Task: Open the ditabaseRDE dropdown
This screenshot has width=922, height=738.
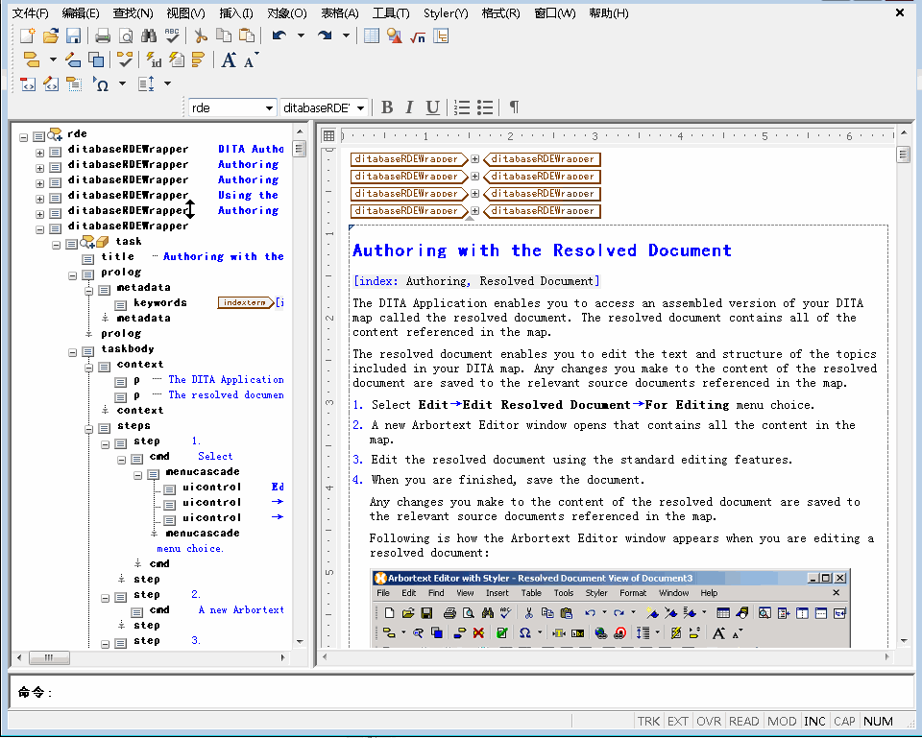Action: tap(360, 108)
